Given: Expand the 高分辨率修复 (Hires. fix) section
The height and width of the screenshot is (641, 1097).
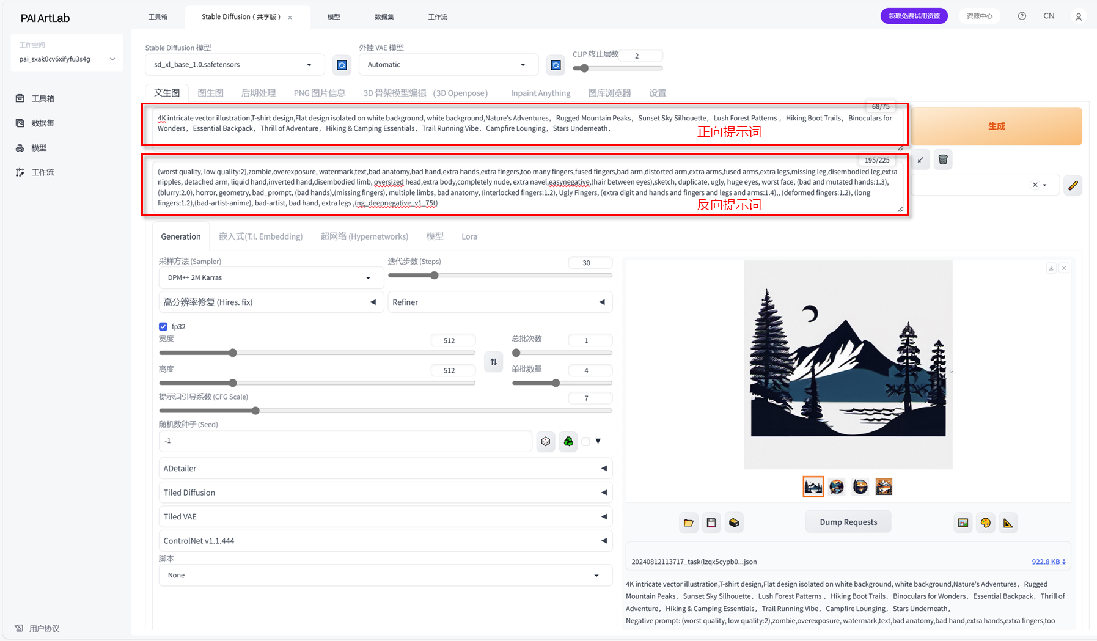Looking at the screenshot, I should [x=270, y=302].
